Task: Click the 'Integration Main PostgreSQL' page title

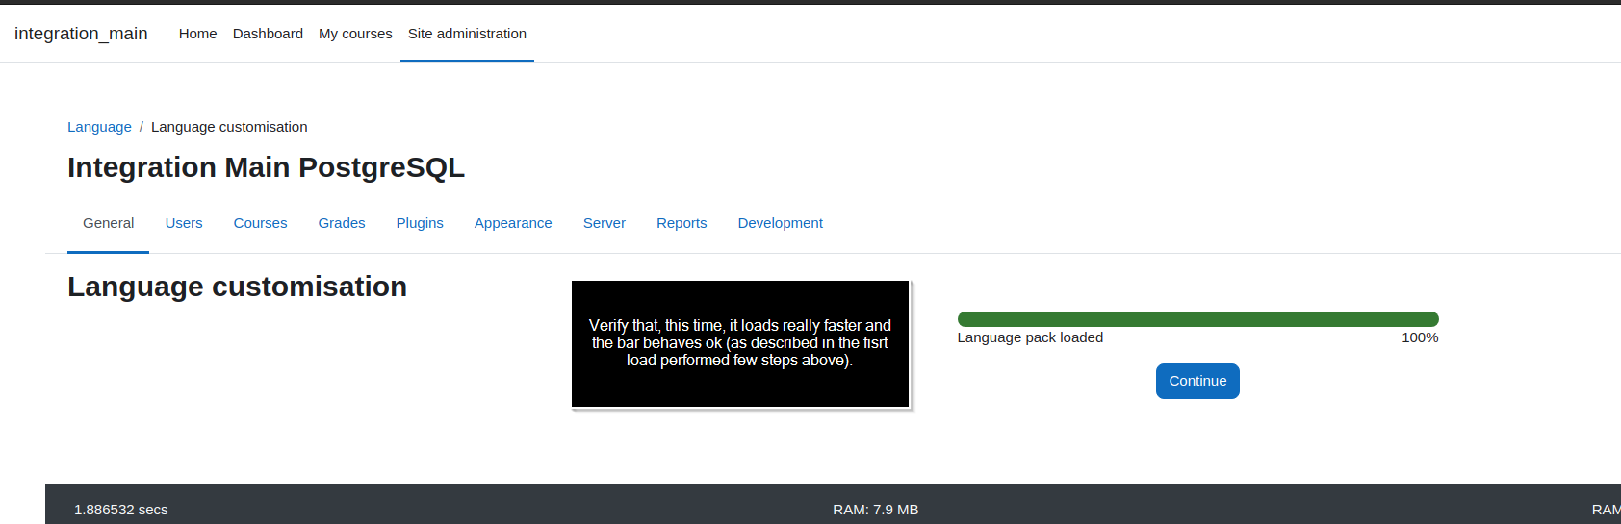Action: [266, 167]
